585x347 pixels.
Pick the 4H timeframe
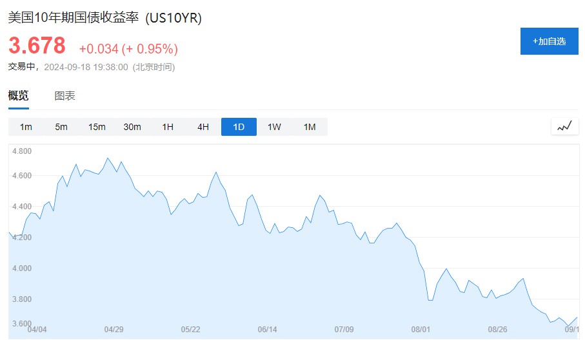pos(203,127)
